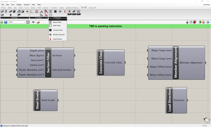The width and height of the screenshot is (211, 127).
Task: Click the Depth (mm) input label
Action: tap(37, 51)
